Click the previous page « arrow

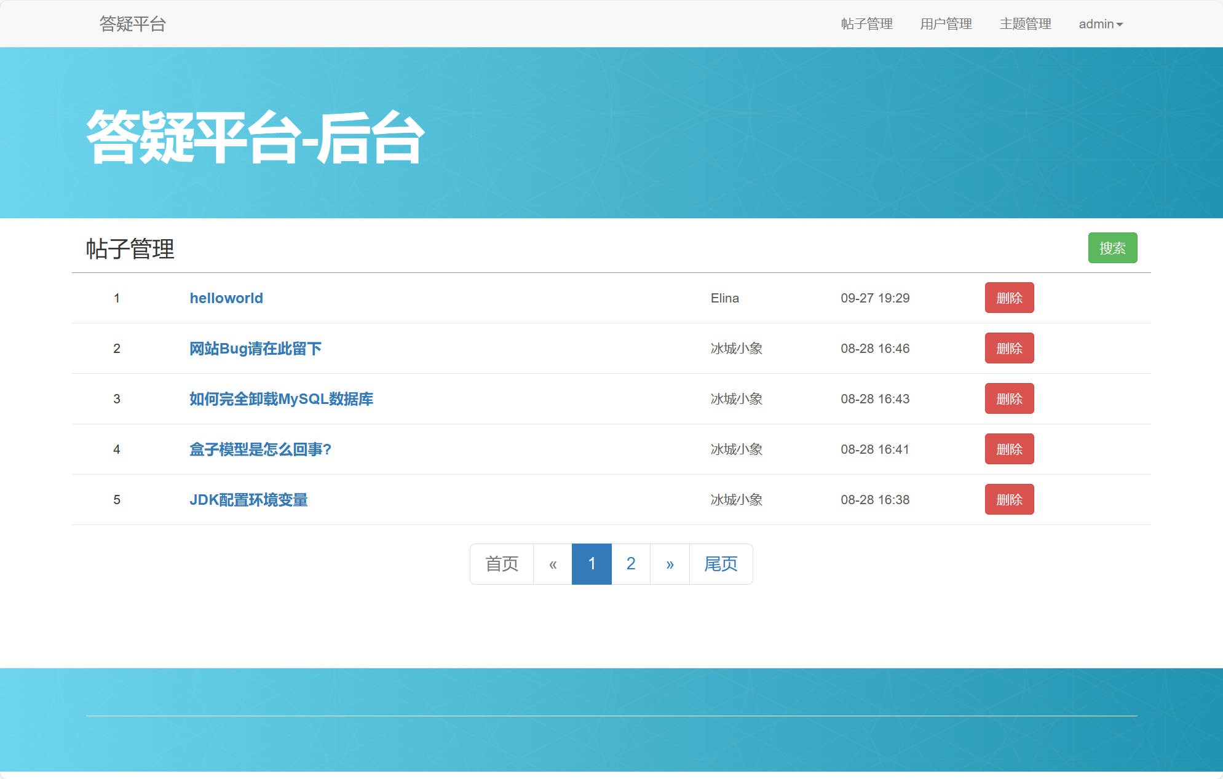(x=552, y=563)
